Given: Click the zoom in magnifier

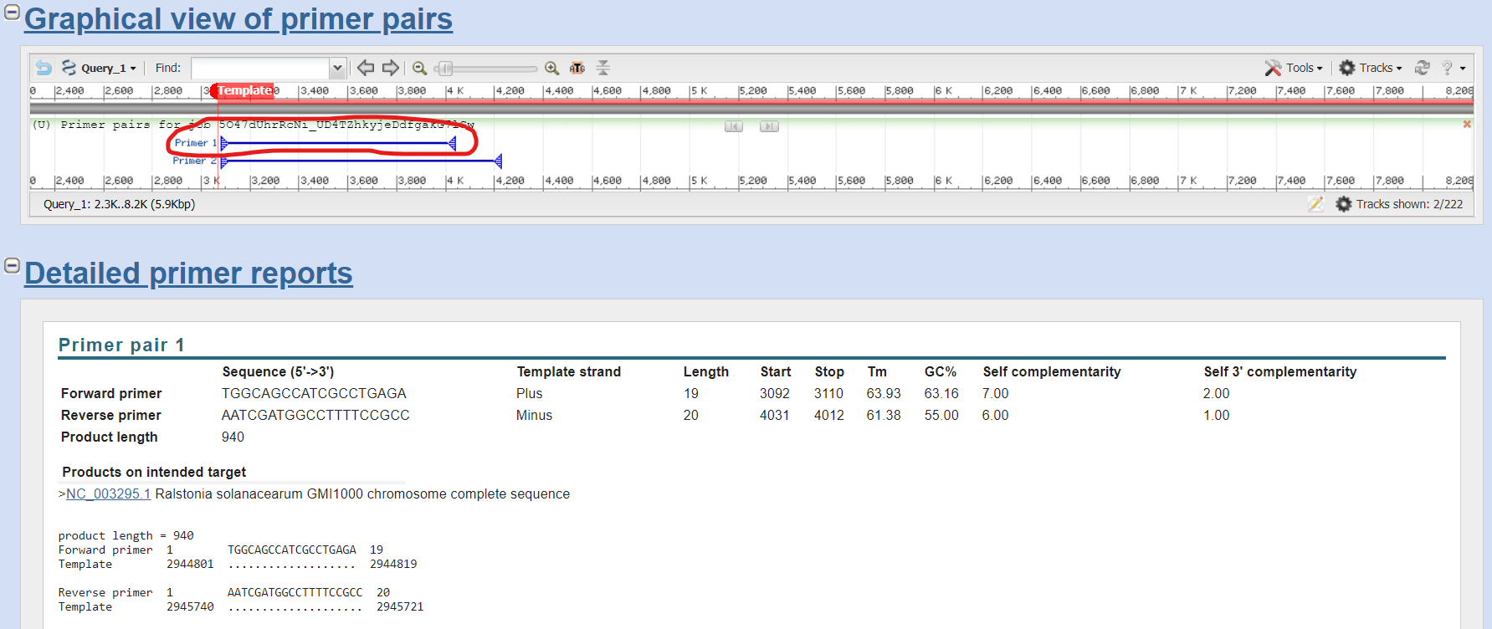Looking at the screenshot, I should click(x=551, y=68).
